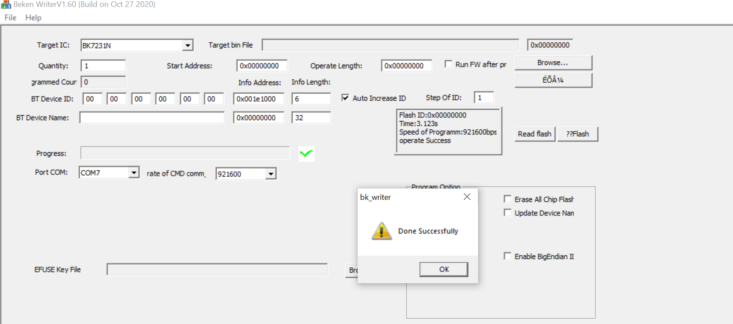Viewport: 733px width, 324px height.
Task: Expand the Target IC dropdown
Action: pos(187,45)
